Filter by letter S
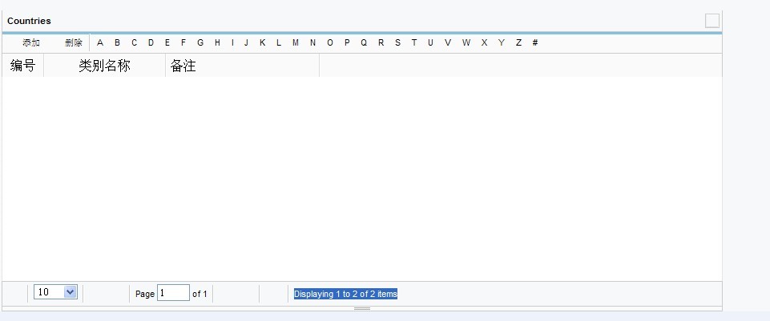This screenshot has height=321, width=770. click(397, 42)
